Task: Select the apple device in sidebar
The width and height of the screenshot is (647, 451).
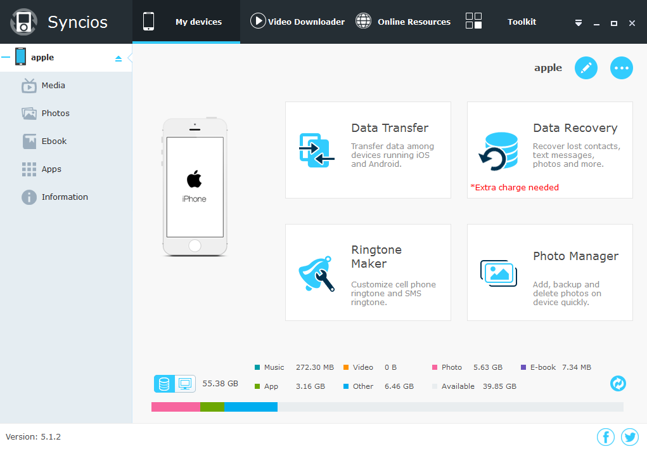Action: pos(66,58)
